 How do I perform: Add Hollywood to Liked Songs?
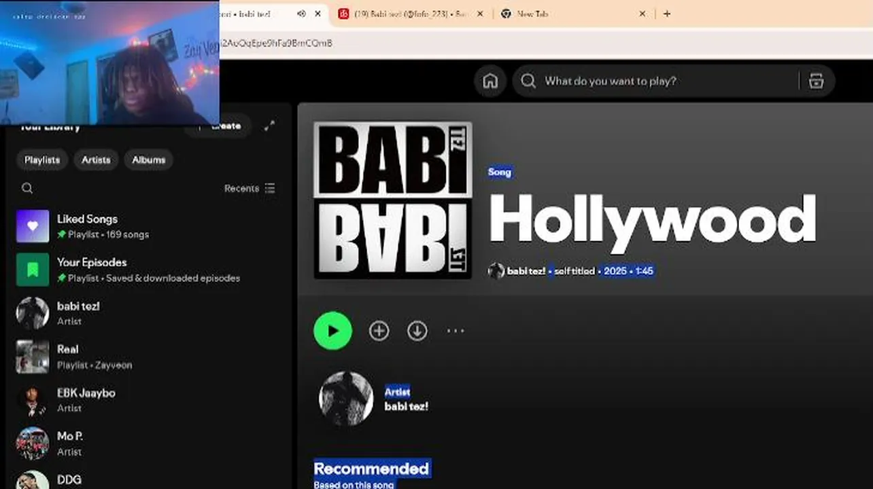(379, 331)
